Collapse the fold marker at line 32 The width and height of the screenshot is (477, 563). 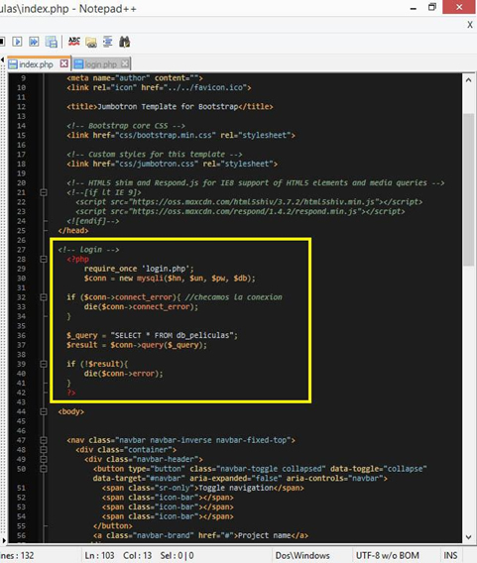pos(44,297)
